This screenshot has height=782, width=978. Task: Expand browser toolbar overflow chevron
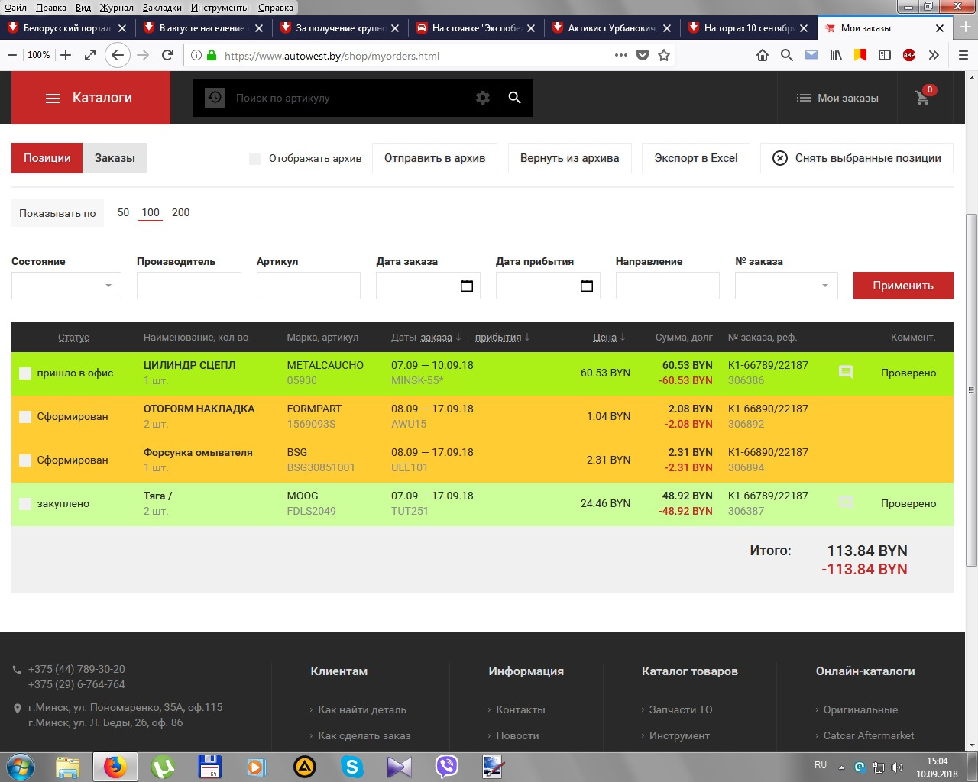934,55
